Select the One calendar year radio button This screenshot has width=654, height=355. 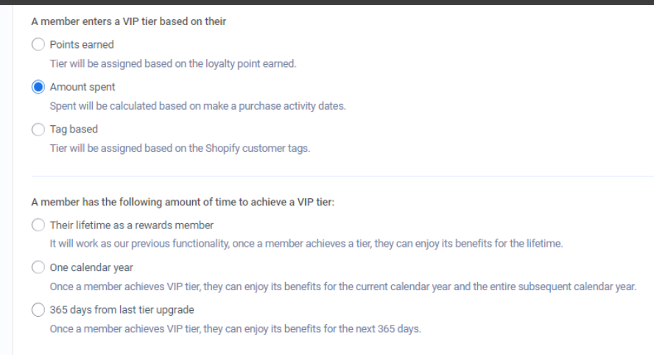38,268
